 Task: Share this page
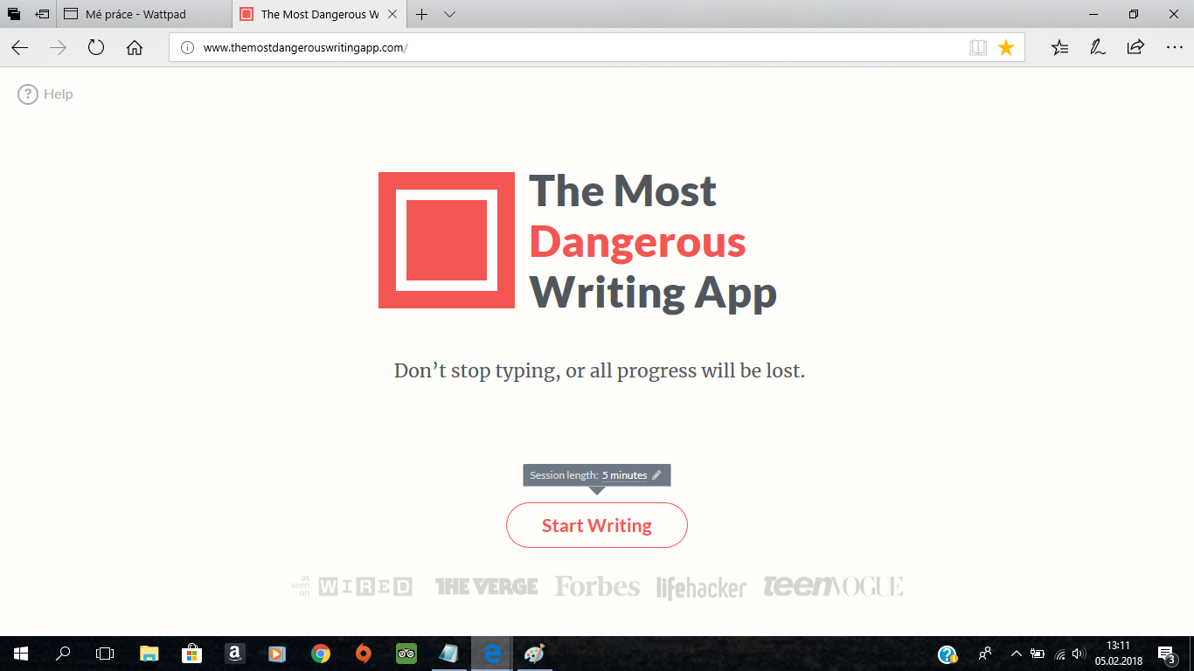tap(1135, 48)
